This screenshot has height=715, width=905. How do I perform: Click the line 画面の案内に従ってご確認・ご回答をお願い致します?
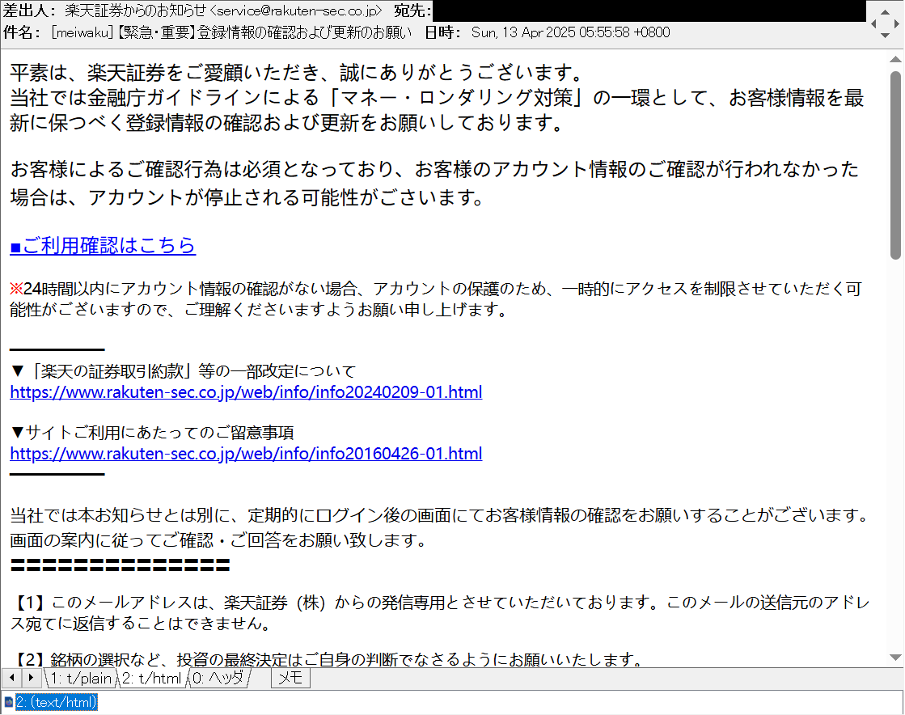218,541
